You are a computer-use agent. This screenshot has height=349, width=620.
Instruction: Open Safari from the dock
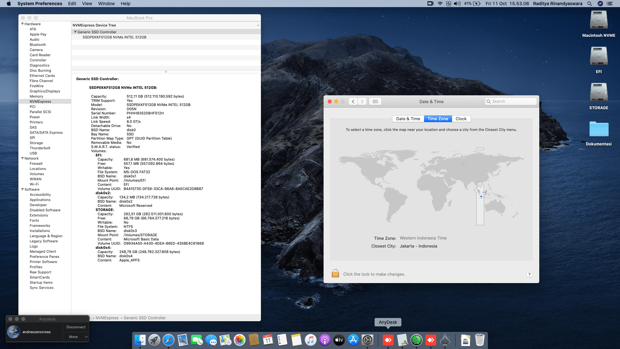pyautogui.click(x=168, y=340)
